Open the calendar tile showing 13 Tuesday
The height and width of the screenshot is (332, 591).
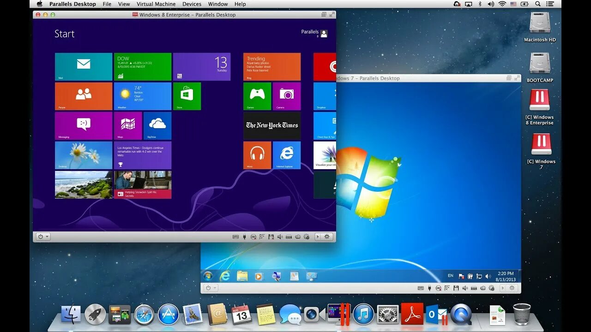click(202, 67)
